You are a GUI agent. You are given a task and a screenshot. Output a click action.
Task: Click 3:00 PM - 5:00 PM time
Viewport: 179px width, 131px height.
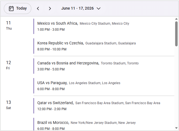click(x=51, y=69)
